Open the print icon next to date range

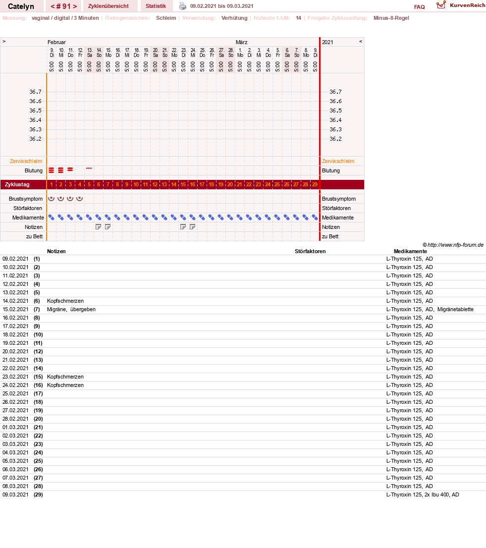(183, 6)
